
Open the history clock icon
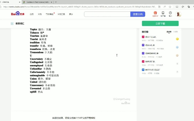click(x=170, y=13)
